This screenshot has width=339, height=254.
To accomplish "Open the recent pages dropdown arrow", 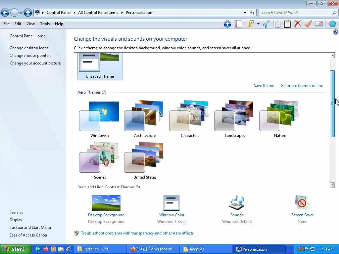I will [x=21, y=13].
